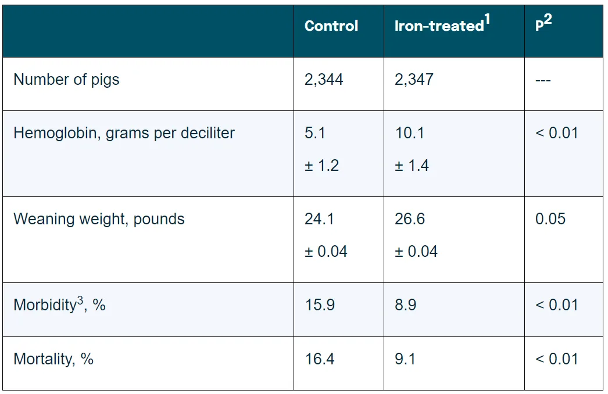Select the Hemoglobin, grams per deciliter label
Screen dimensions: 608x394
pyautogui.click(x=124, y=133)
